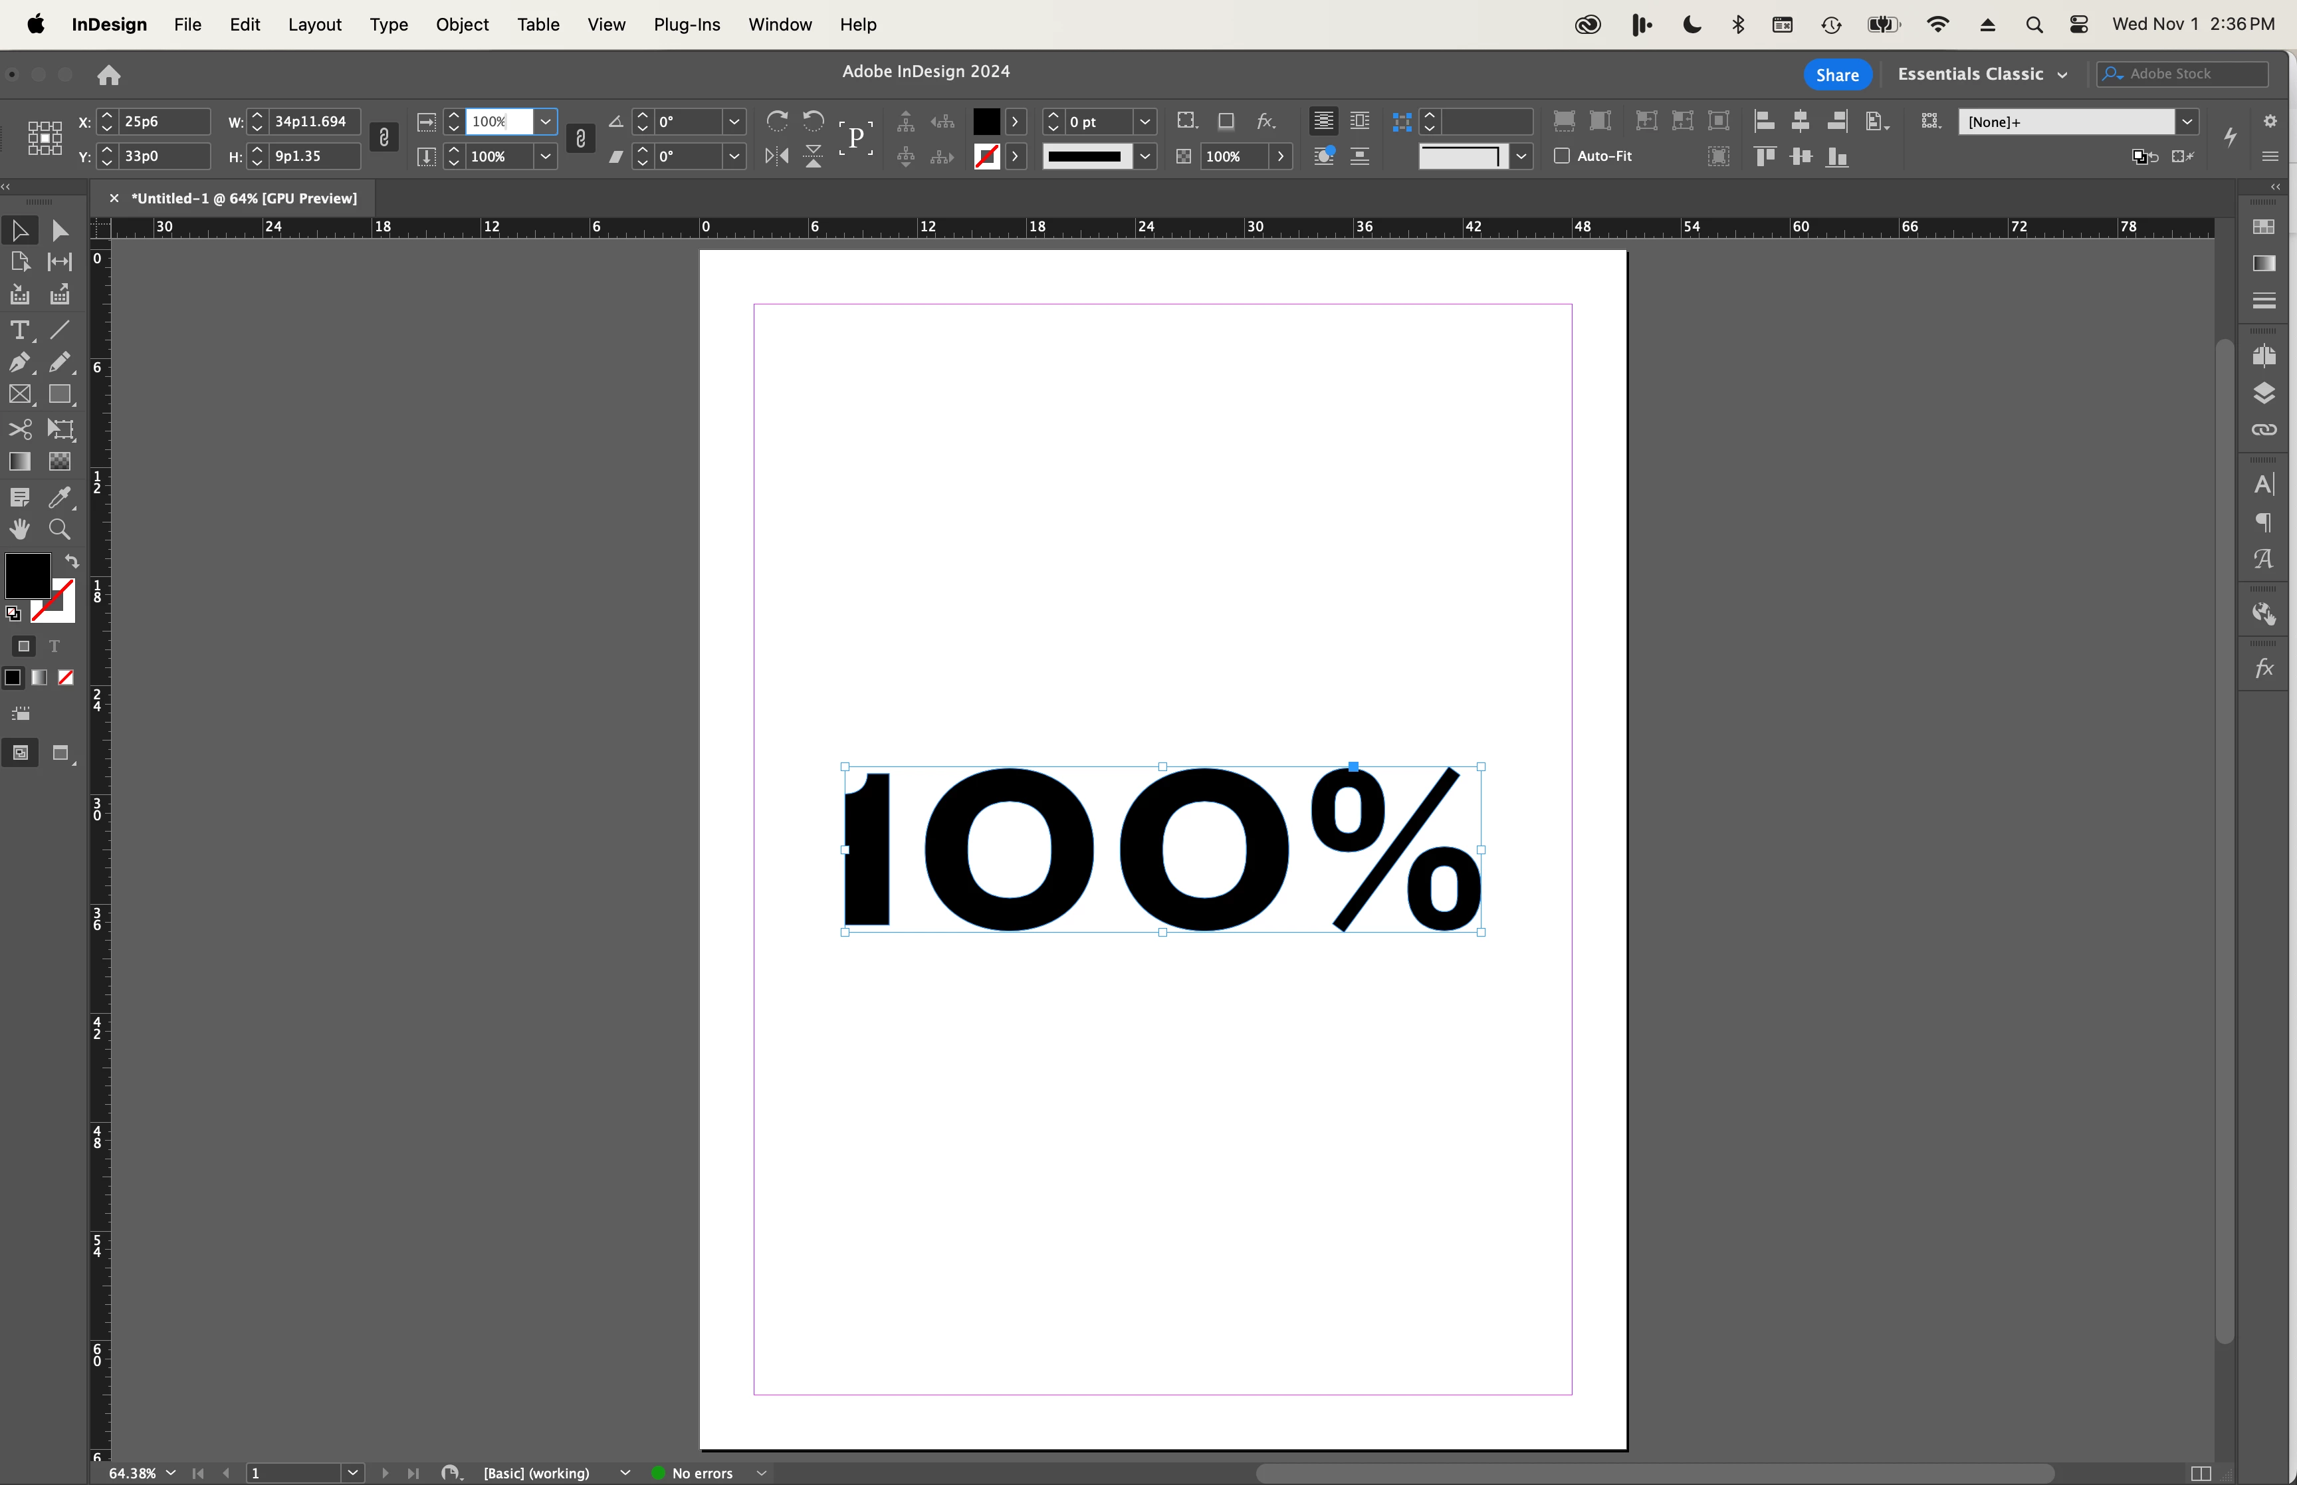Select the Rectangle Frame tool
The height and width of the screenshot is (1485, 2297).
click(19, 394)
